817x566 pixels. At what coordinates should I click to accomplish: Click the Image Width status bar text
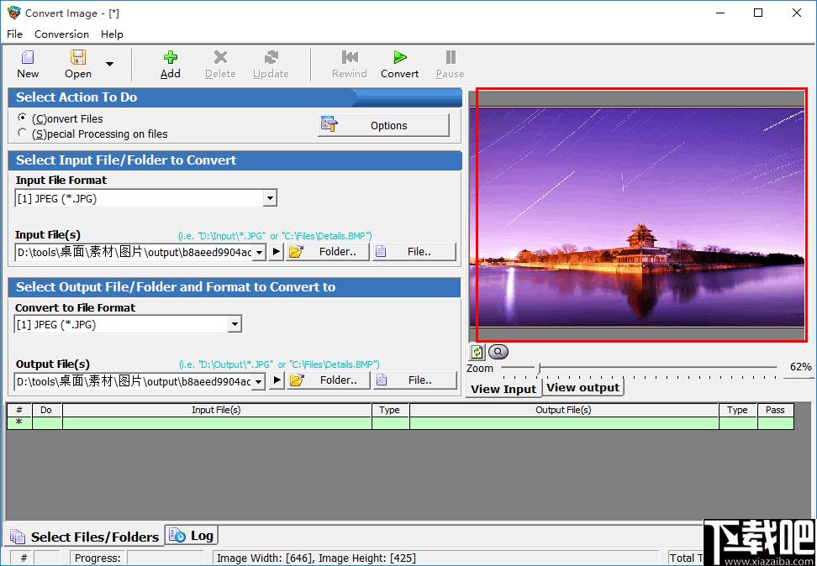pyautogui.click(x=316, y=558)
